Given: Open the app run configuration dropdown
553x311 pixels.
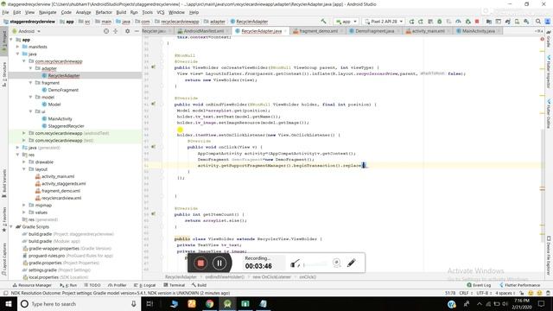Looking at the screenshot, I should [346, 22].
